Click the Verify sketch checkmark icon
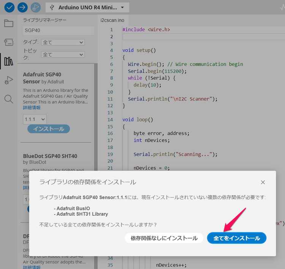The width and height of the screenshot is (285, 269). coord(8,7)
